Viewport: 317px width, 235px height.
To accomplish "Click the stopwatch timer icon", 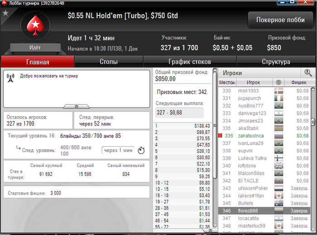I will pyautogui.click(x=141, y=151).
